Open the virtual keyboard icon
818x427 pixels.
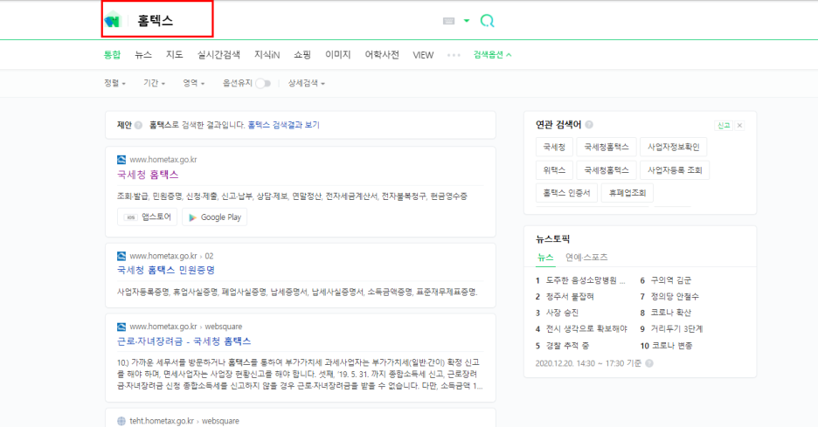click(x=448, y=21)
